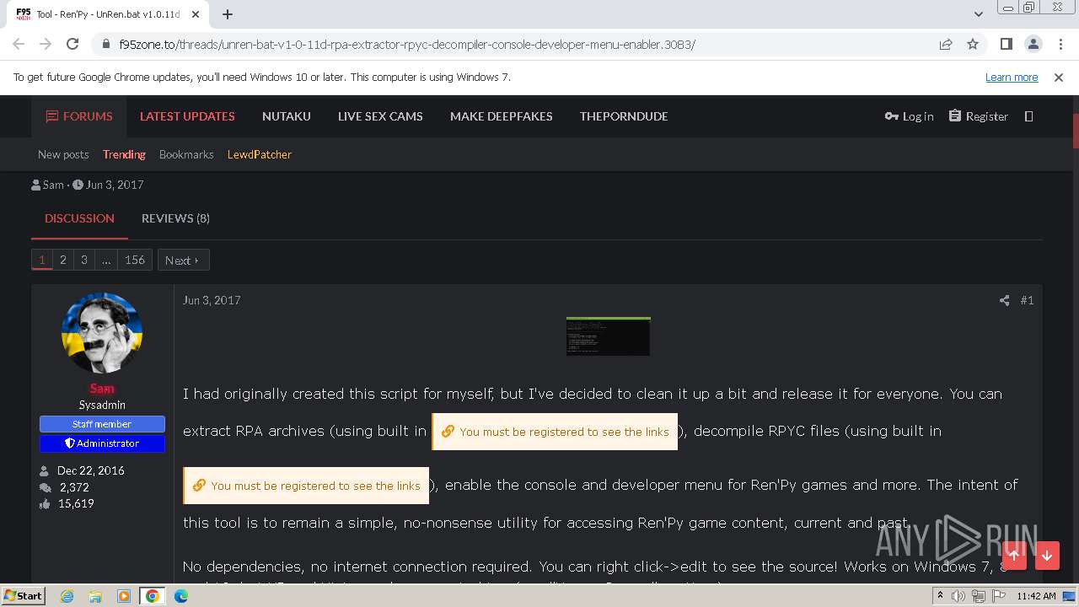Select current page 1 button
Screen dimensions: 1079x607
pyautogui.click(x=42, y=260)
